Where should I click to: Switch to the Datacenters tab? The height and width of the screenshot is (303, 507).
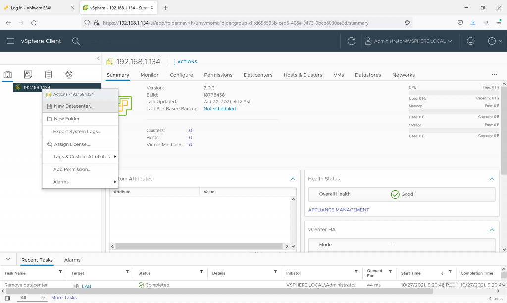258,75
